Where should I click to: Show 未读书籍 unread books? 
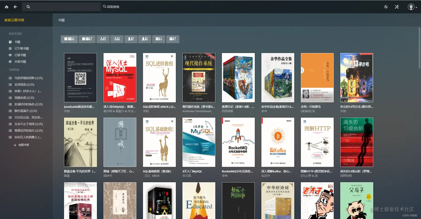click(17, 62)
